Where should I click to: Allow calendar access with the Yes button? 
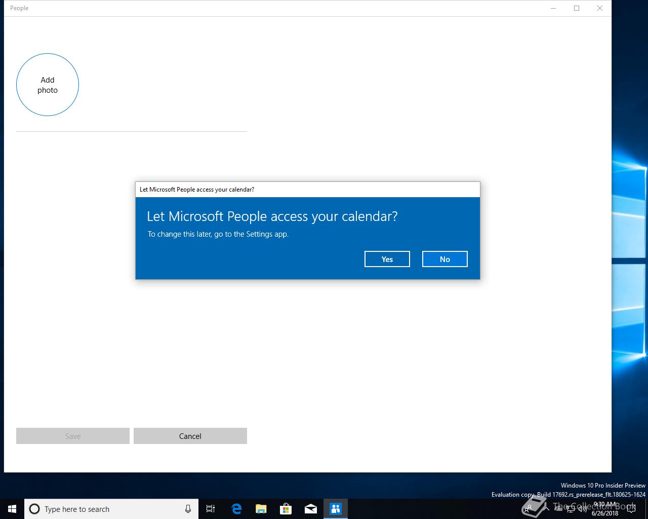(387, 259)
